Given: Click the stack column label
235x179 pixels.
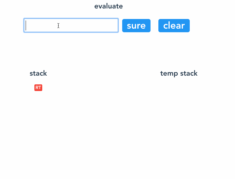Looking at the screenshot, I should [38, 73].
